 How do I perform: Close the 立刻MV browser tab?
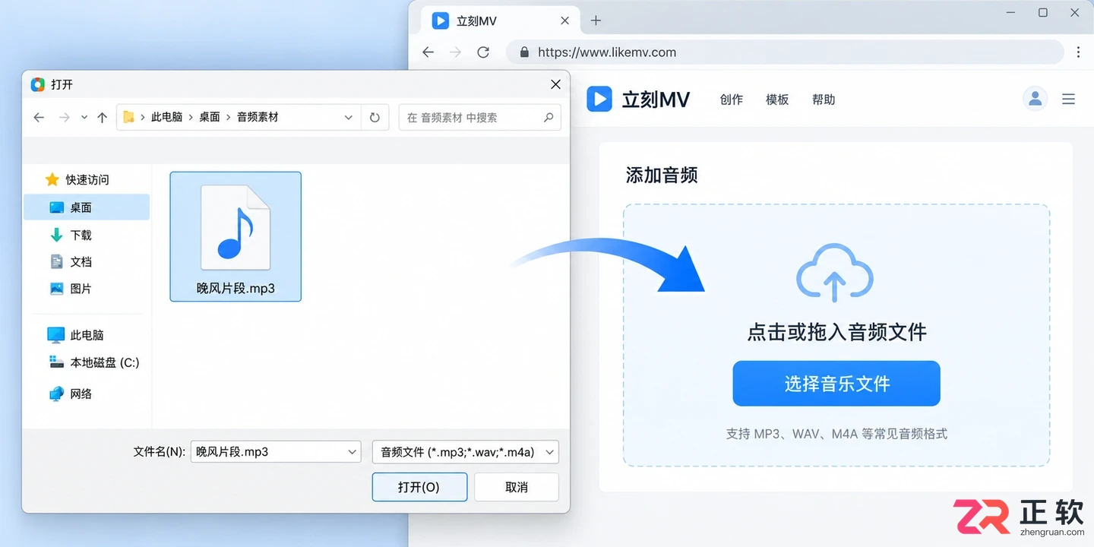pyautogui.click(x=564, y=21)
